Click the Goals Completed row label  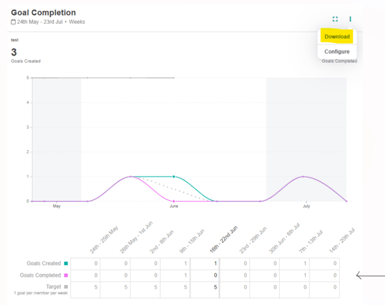coord(41,275)
